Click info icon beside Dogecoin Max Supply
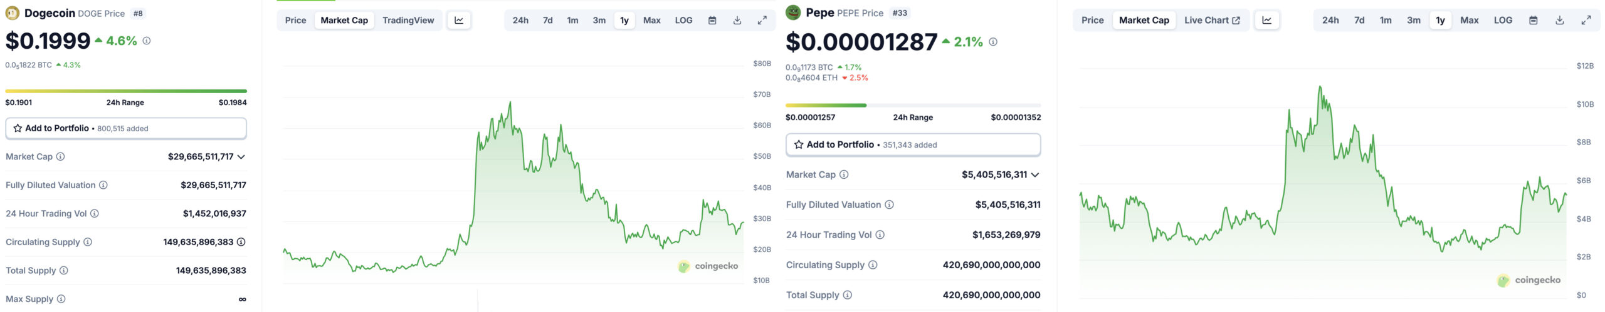 [x=61, y=299]
